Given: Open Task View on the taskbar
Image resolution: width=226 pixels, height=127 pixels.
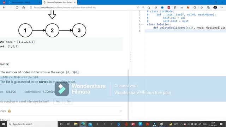Looking at the screenshot, I should point(68,124).
